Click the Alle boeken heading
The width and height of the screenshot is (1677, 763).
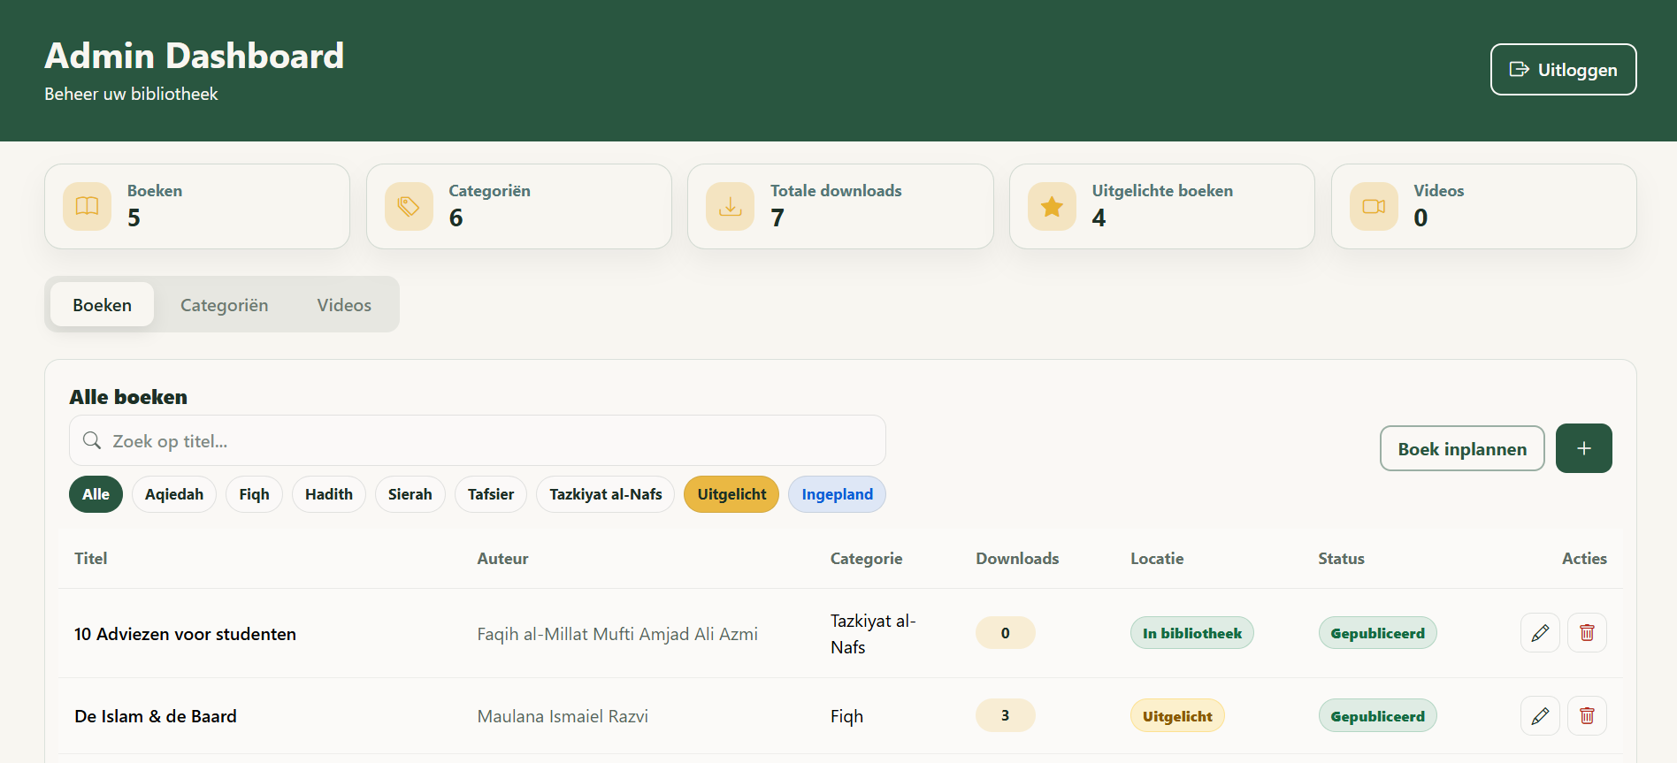tap(128, 397)
